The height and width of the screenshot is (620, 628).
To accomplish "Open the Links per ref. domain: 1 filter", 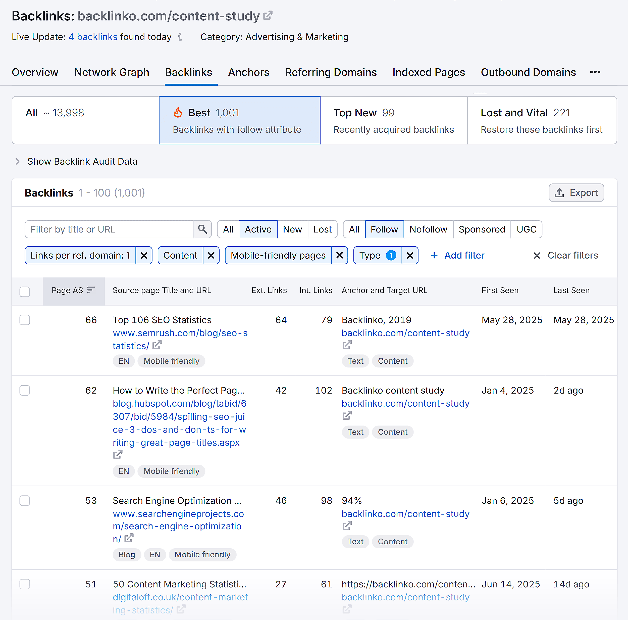I will [x=80, y=255].
